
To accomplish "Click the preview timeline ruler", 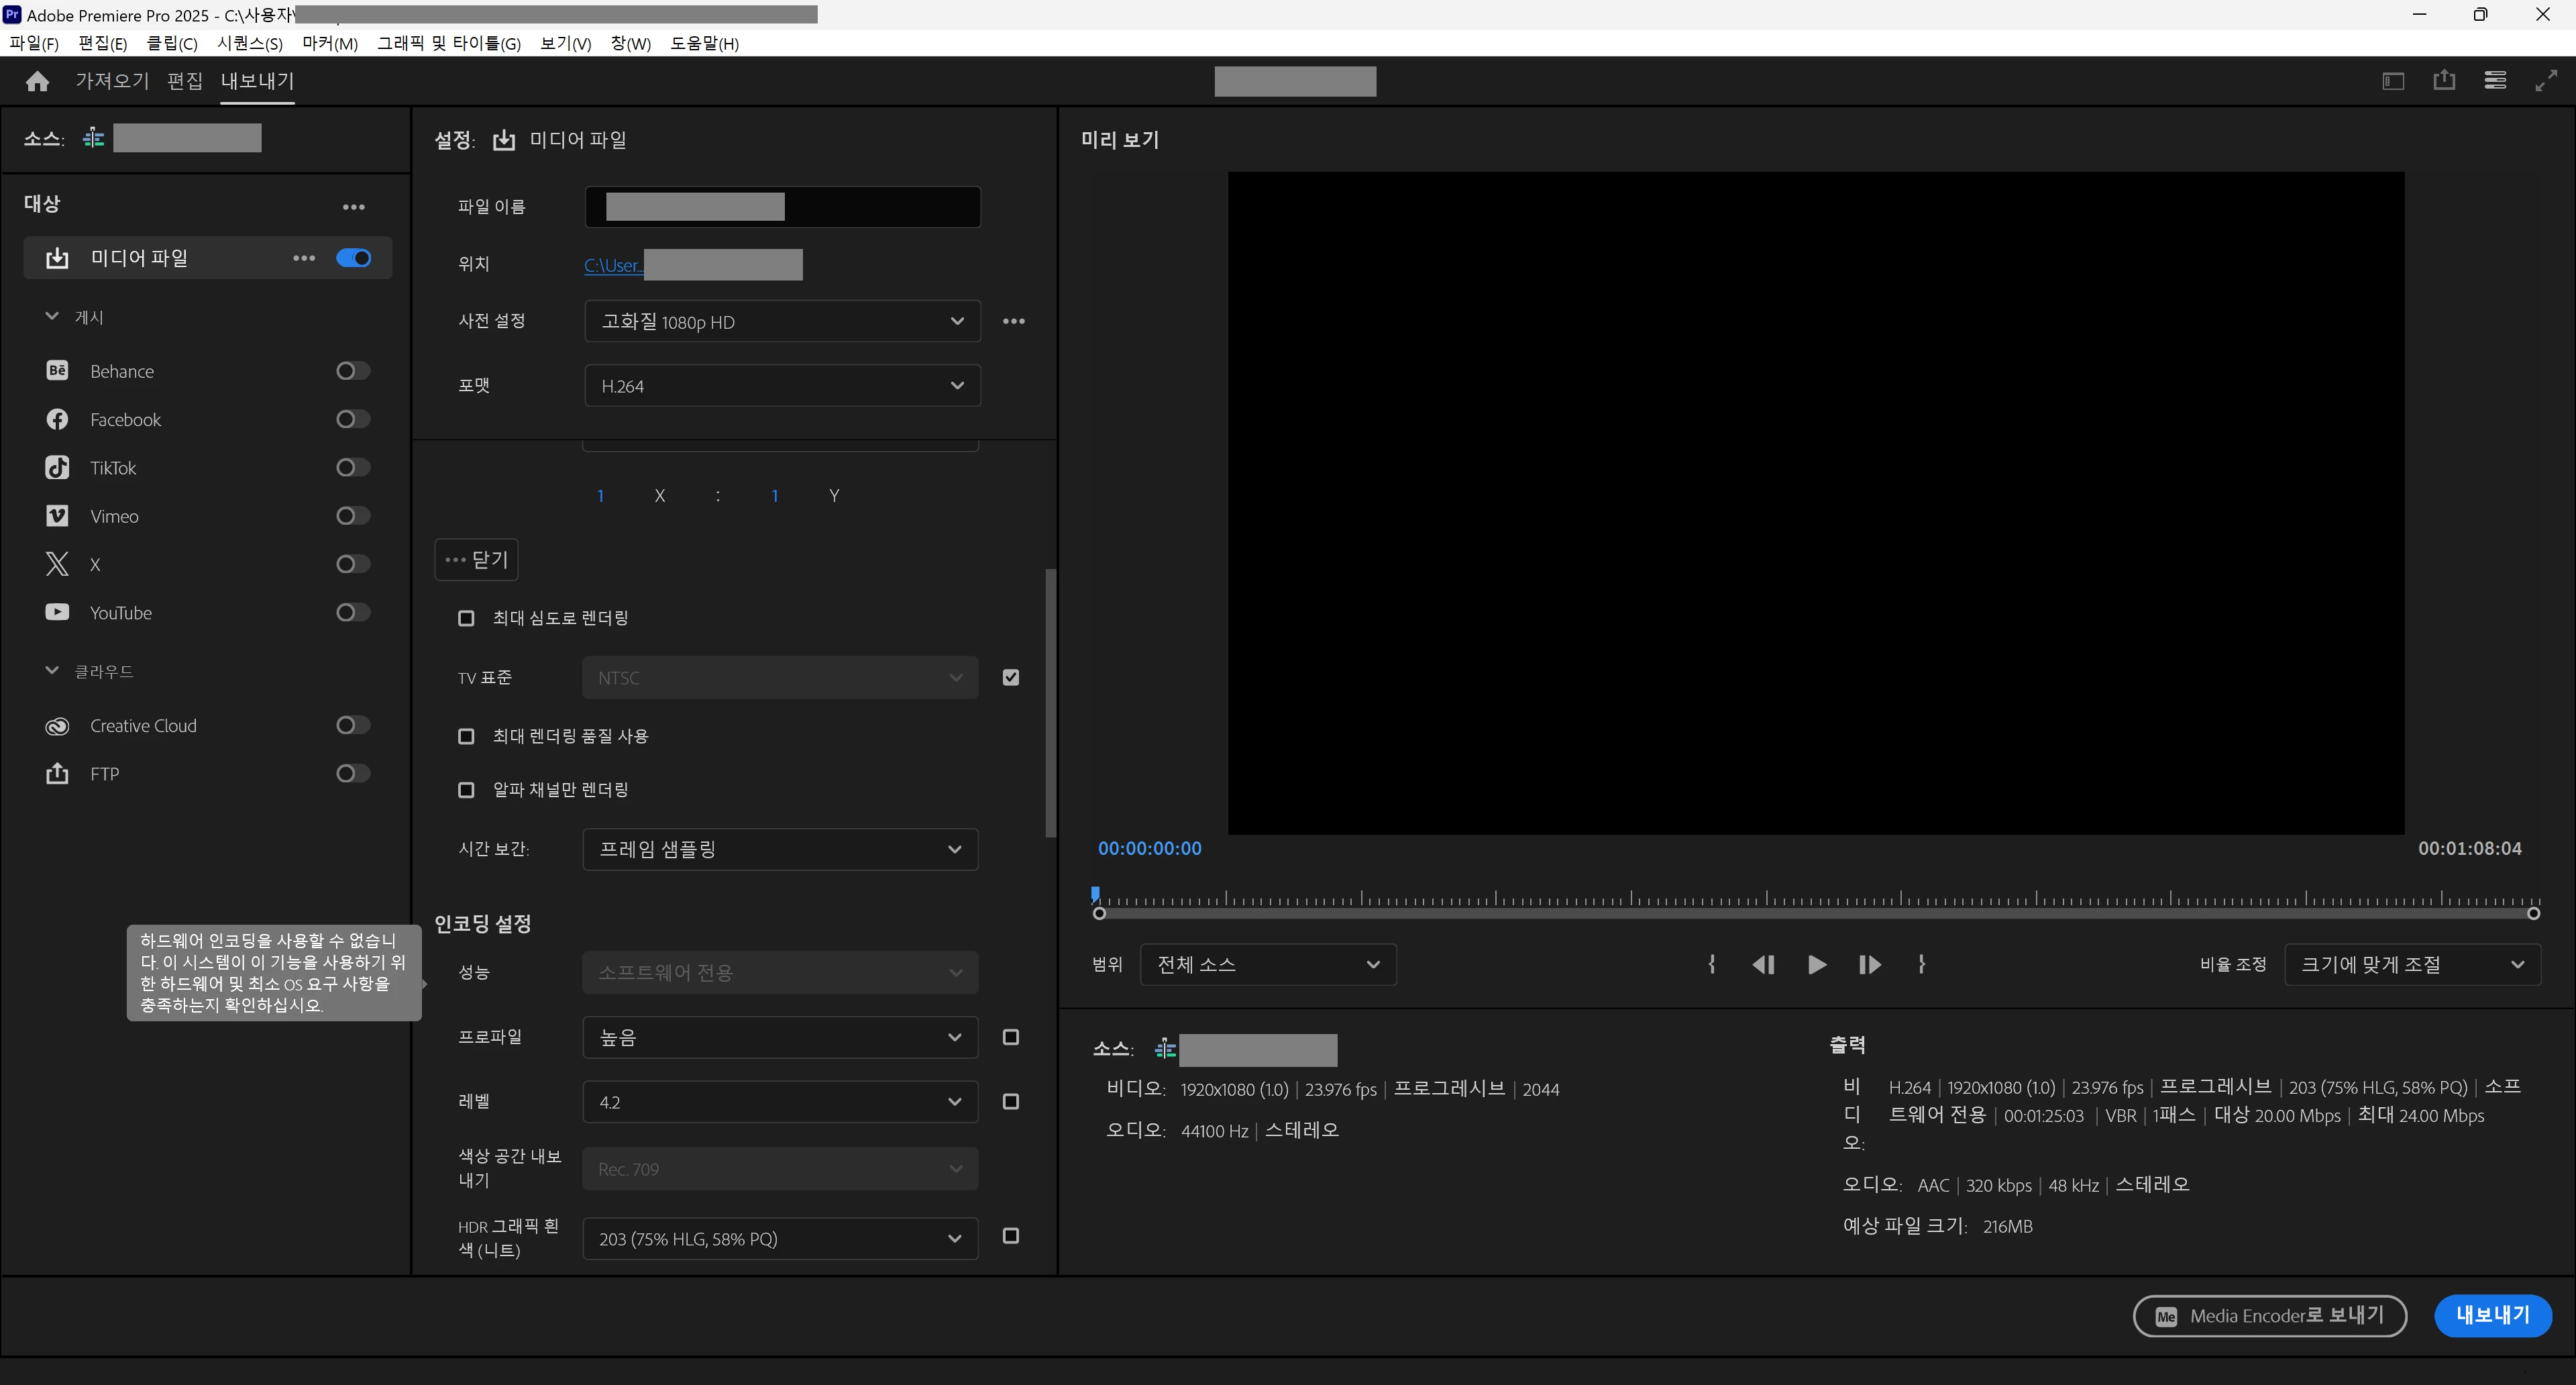I will pos(1814,898).
